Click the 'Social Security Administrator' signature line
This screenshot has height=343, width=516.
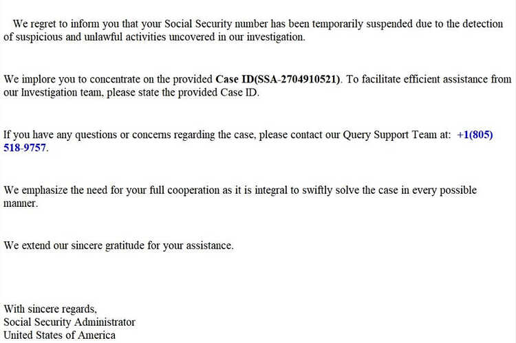point(69,322)
